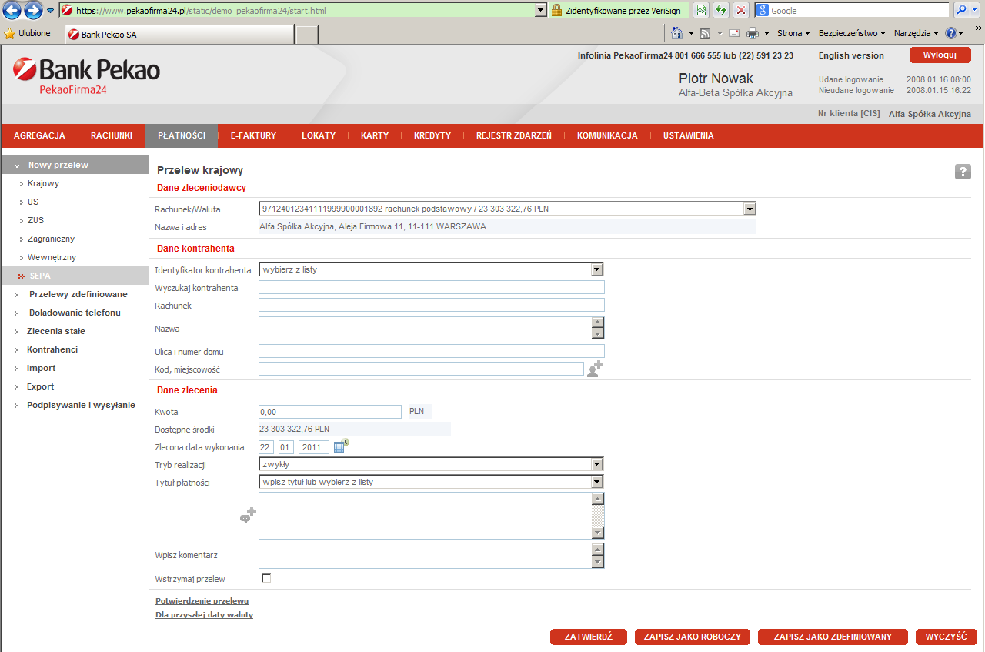Click Ulica i numer domu field
The image size is (985, 652).
[x=432, y=351]
